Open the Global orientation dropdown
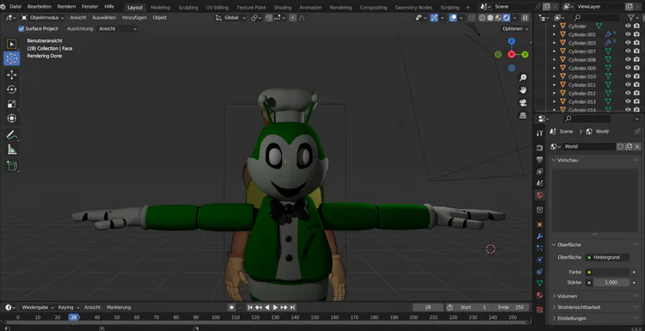This screenshot has width=645, height=331. [231, 18]
